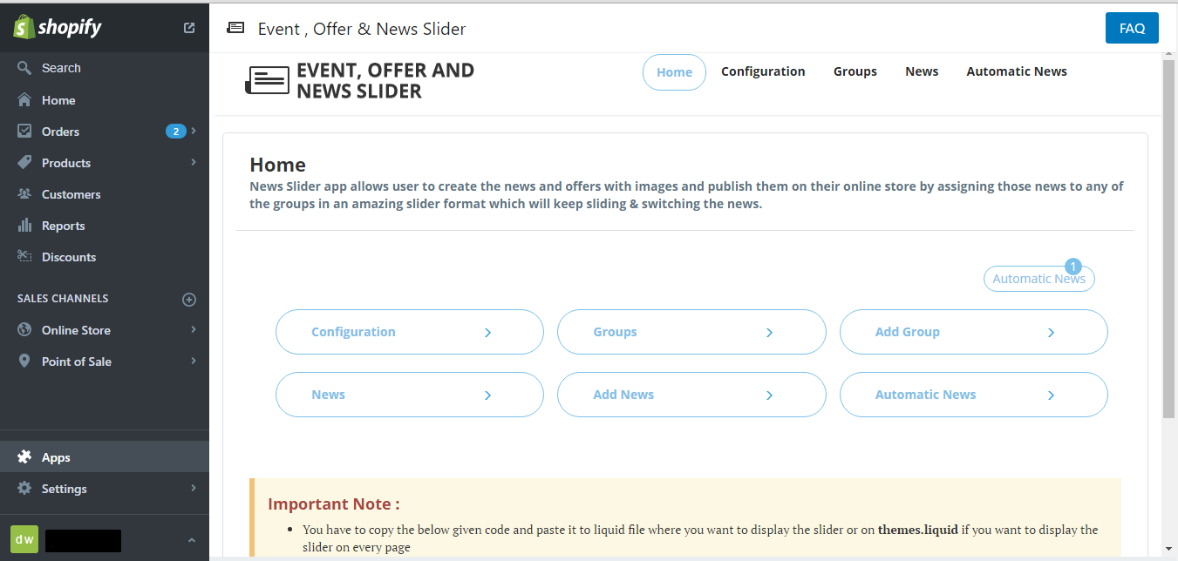The image size is (1178, 561).
Task: Click the scrollbar up arrow
Action: pyautogui.click(x=1169, y=53)
